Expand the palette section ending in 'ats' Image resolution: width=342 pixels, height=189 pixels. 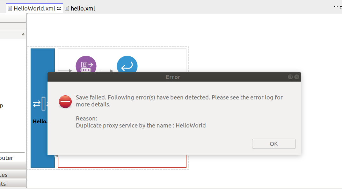click(6, 184)
